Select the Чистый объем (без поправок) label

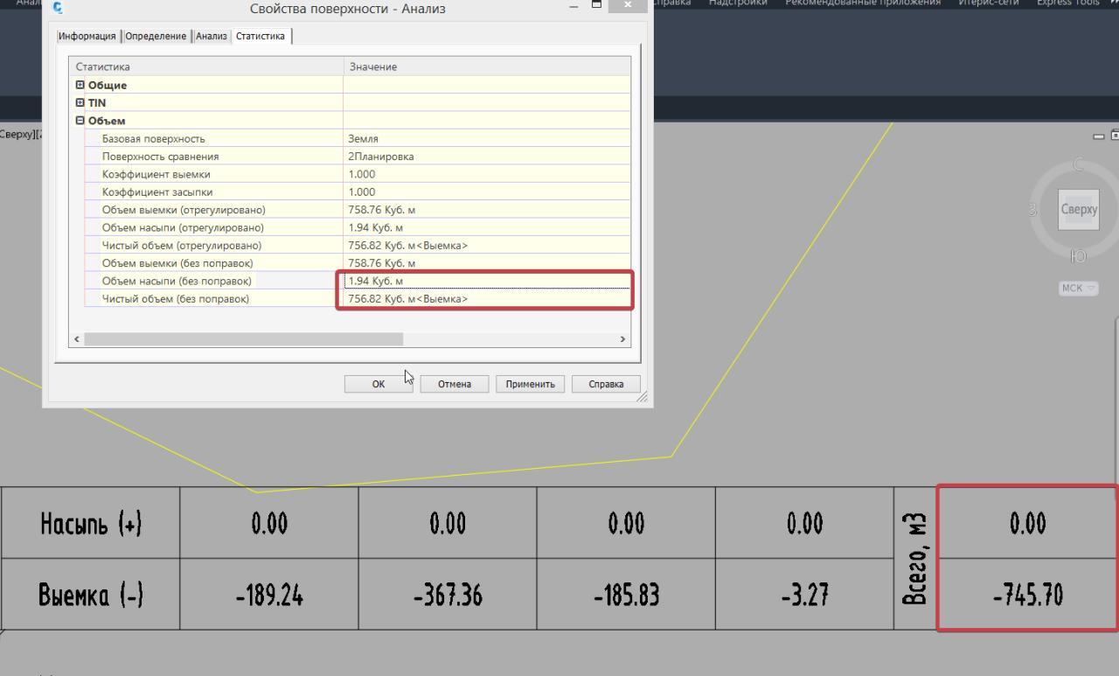pyautogui.click(x=175, y=299)
